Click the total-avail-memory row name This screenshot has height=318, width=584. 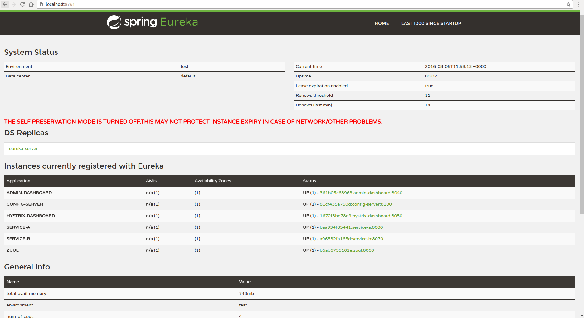click(x=26, y=293)
